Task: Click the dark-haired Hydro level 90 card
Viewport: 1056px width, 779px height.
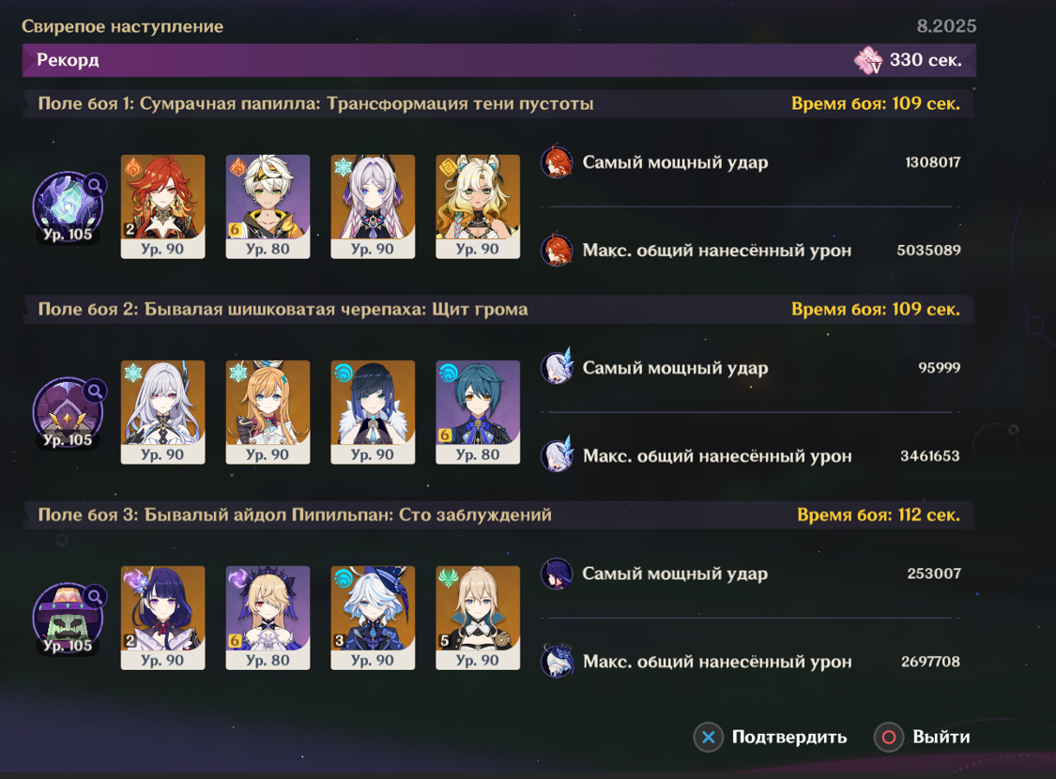Action: coord(373,412)
